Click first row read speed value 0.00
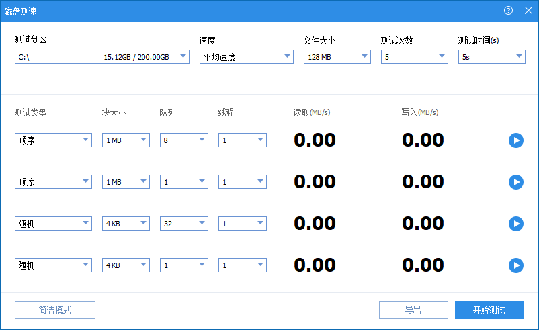539x330 pixels. [315, 140]
